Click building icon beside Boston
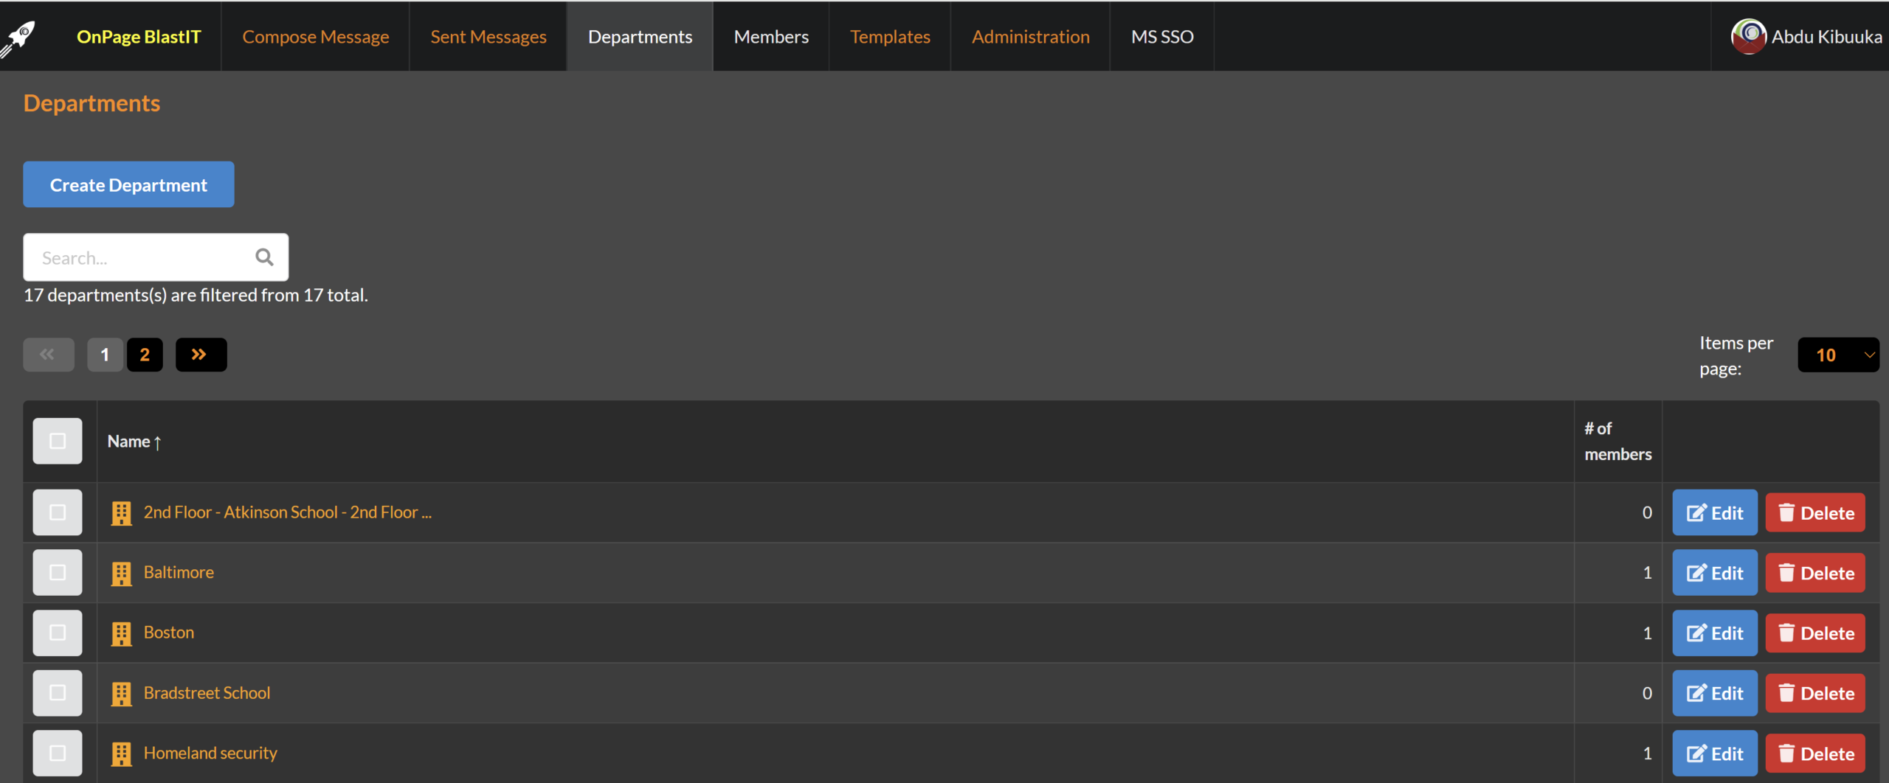Viewport: 1889px width, 783px height. pyautogui.click(x=121, y=633)
